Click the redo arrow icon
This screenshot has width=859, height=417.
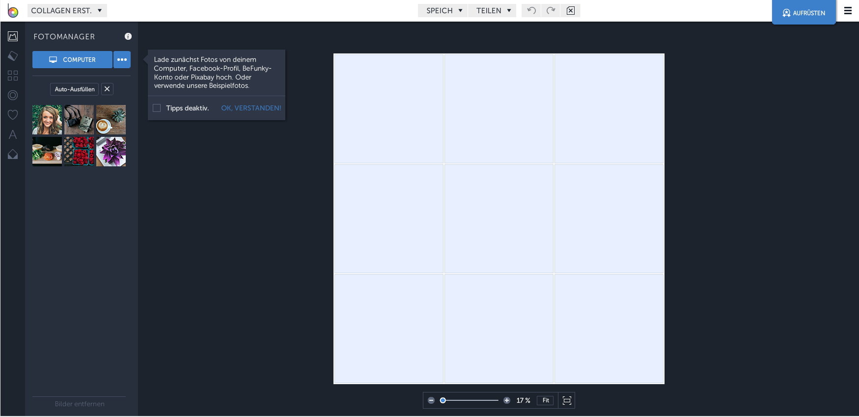pos(551,10)
